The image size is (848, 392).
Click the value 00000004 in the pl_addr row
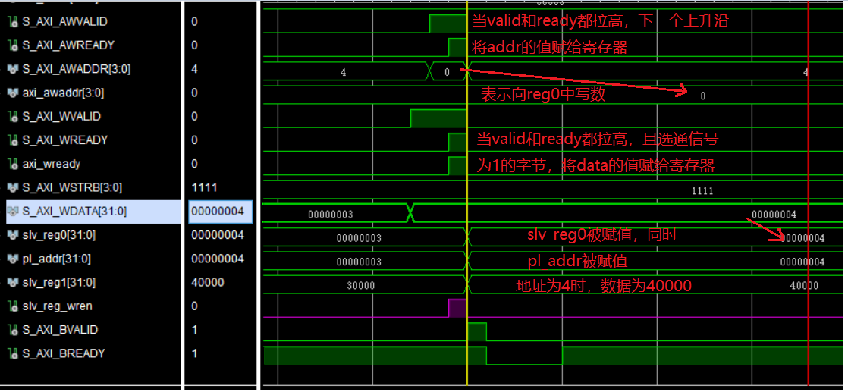click(218, 259)
